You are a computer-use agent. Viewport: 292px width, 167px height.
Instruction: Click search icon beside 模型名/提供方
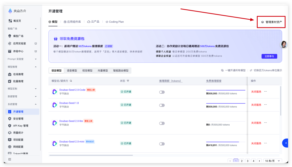coord(71,81)
